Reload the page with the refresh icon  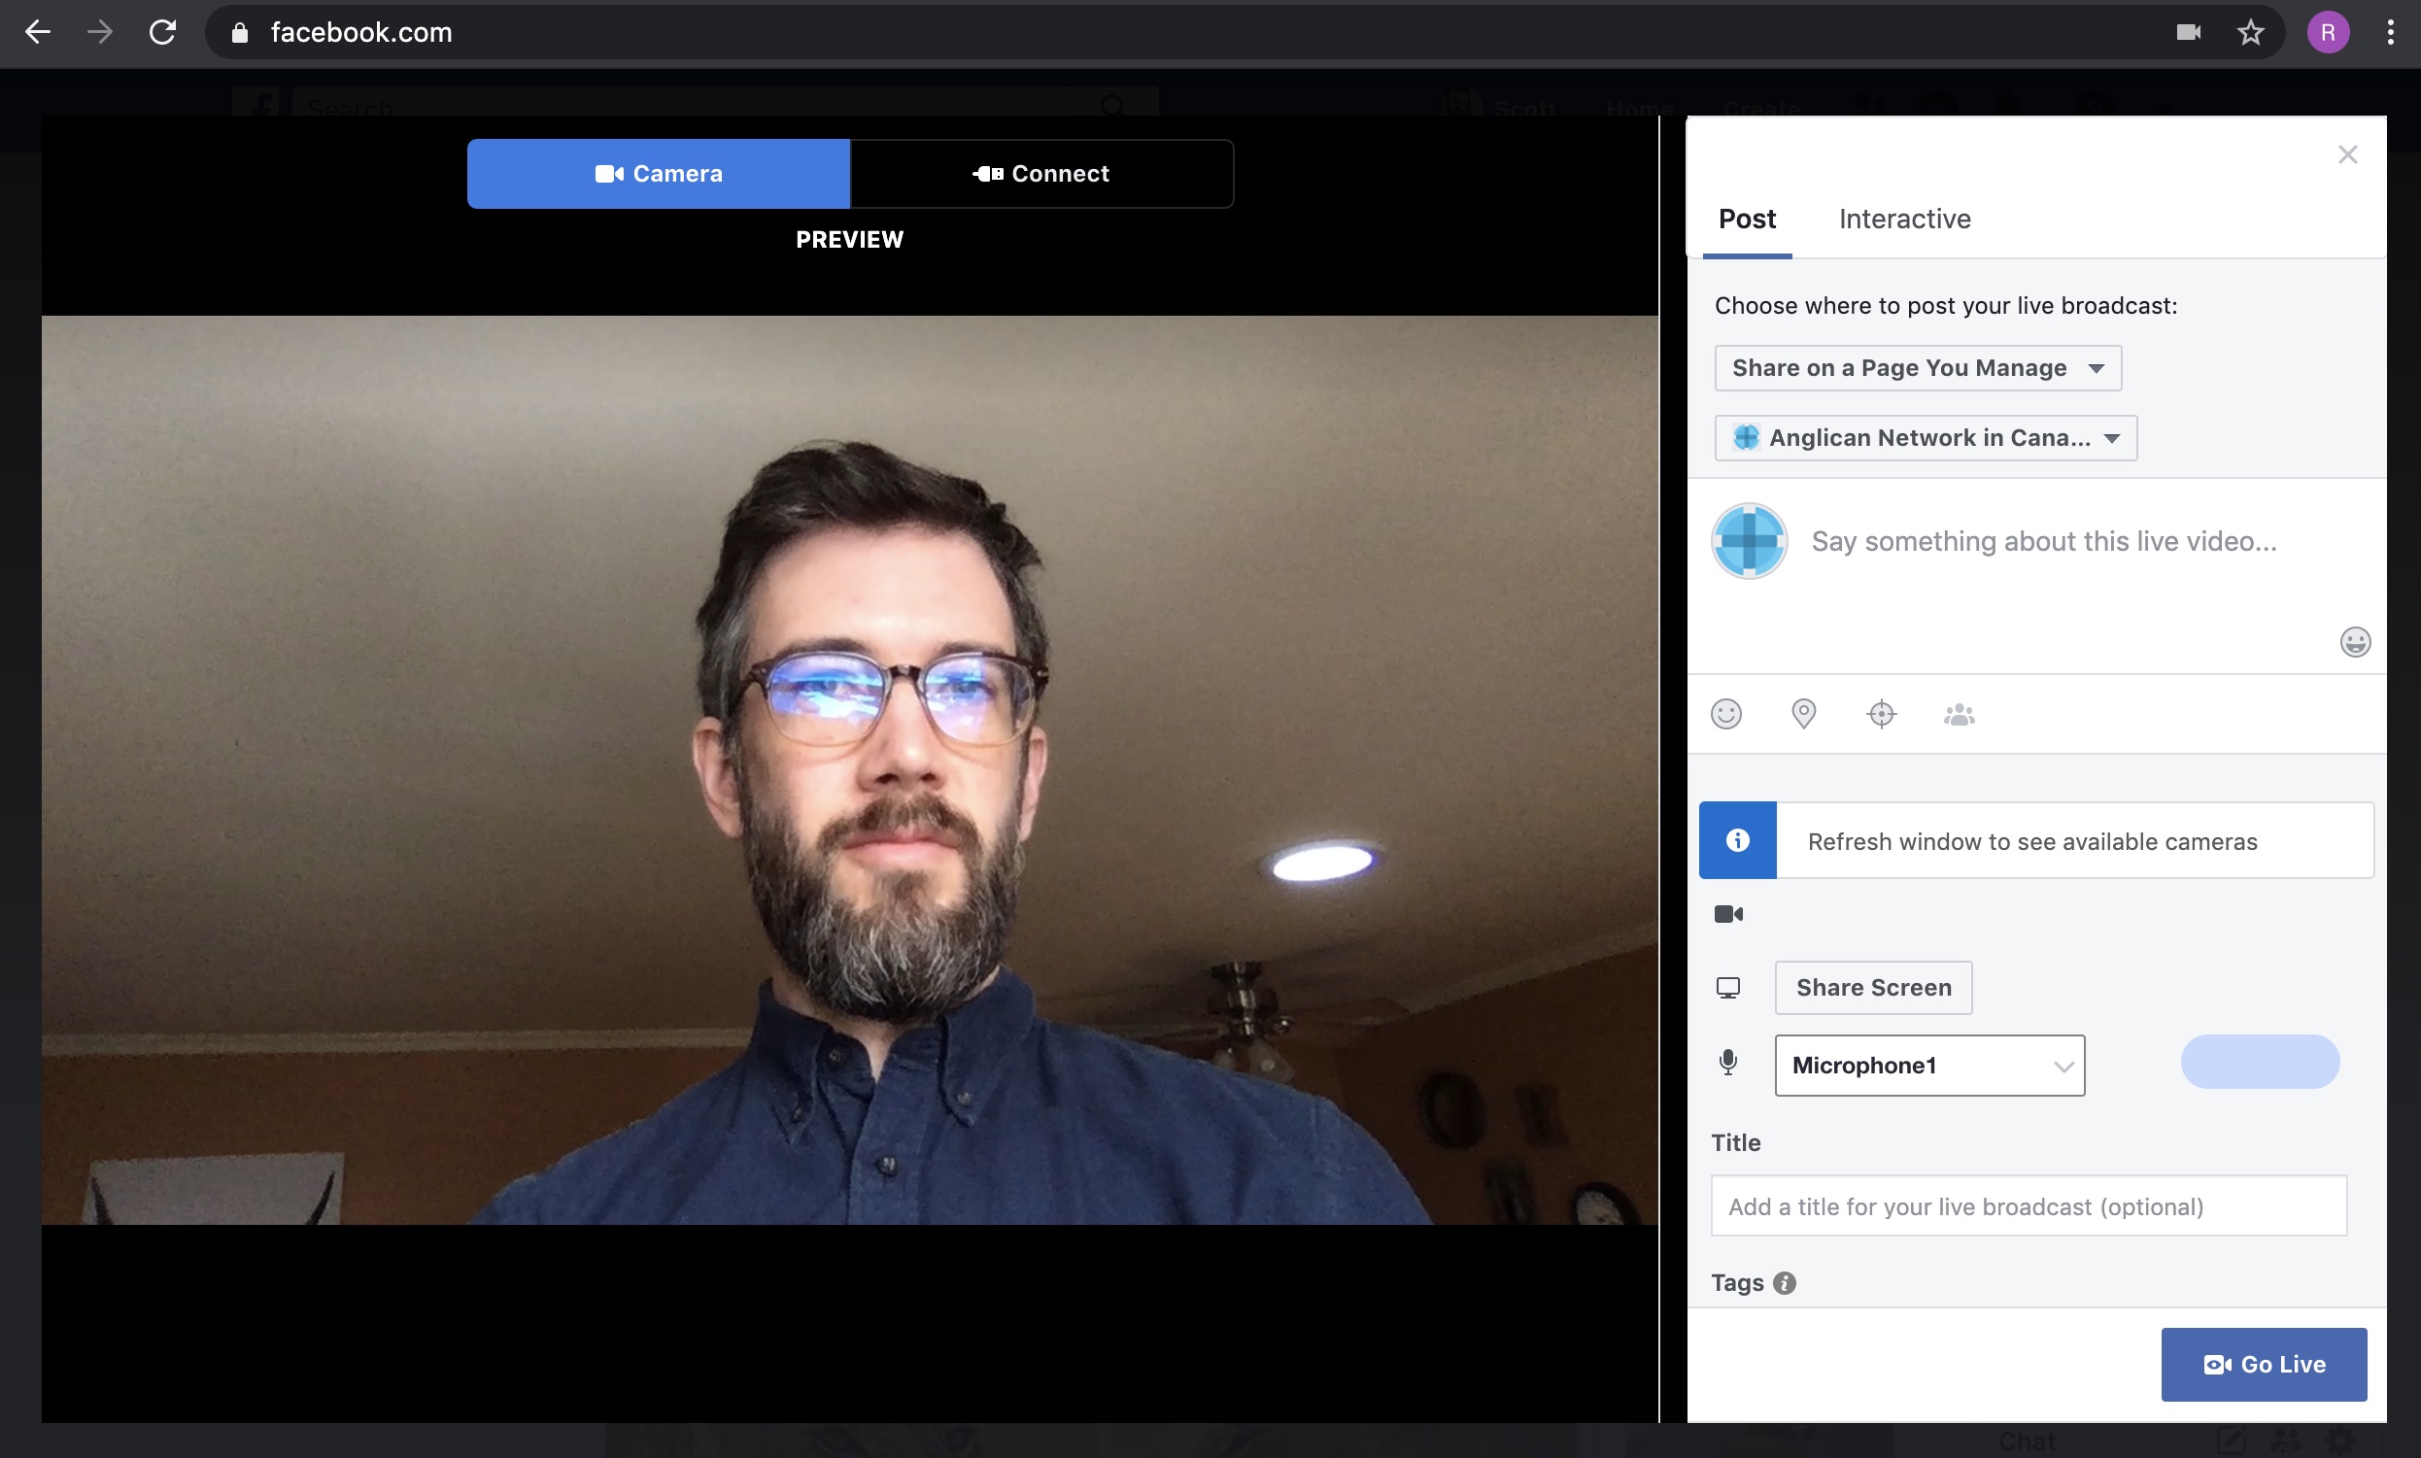pyautogui.click(x=162, y=32)
